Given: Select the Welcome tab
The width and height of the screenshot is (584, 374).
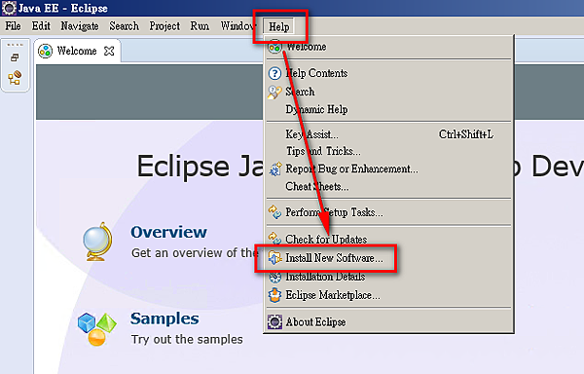Looking at the screenshot, I should tap(77, 51).
